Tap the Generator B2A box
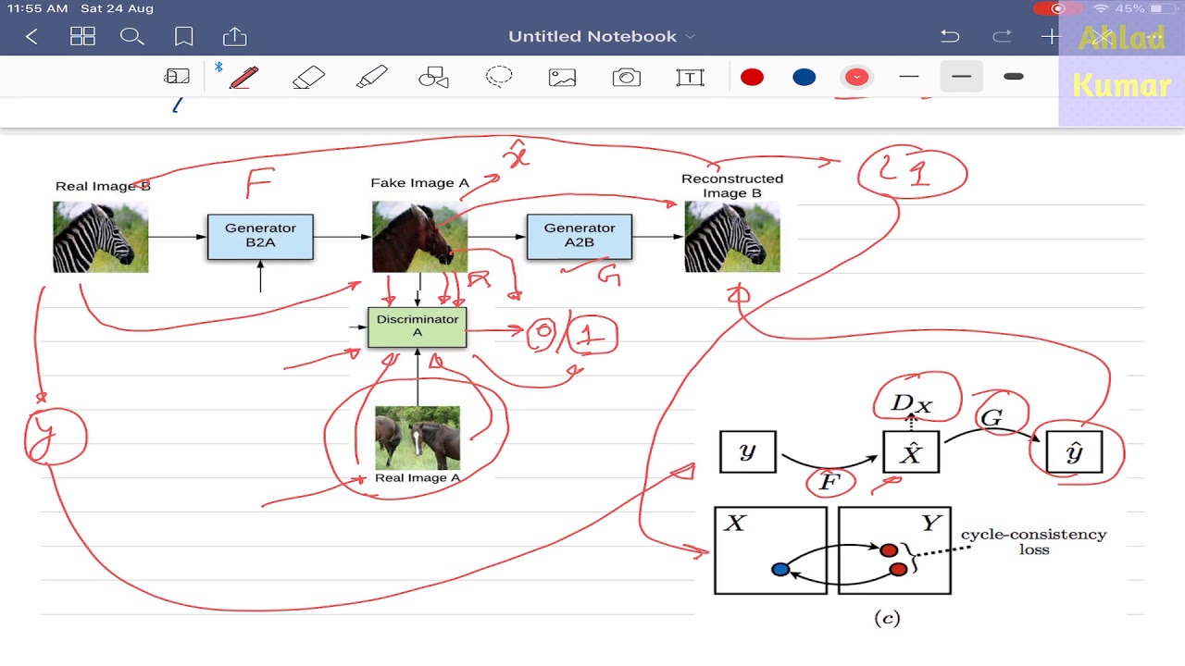Screen dimensions: 1185x666 pyautogui.click(x=260, y=236)
